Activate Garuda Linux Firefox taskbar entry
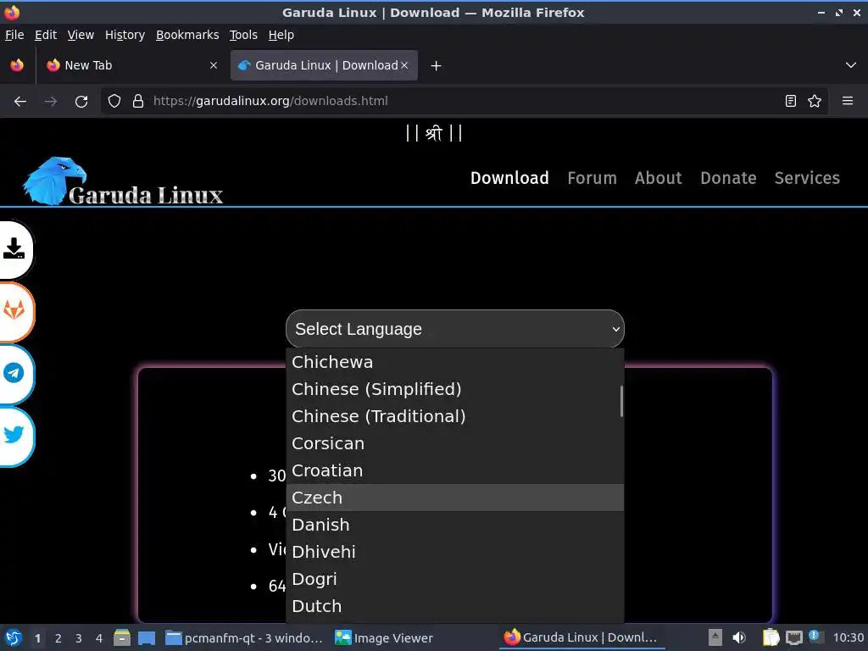The height and width of the screenshot is (651, 868). coord(581,637)
